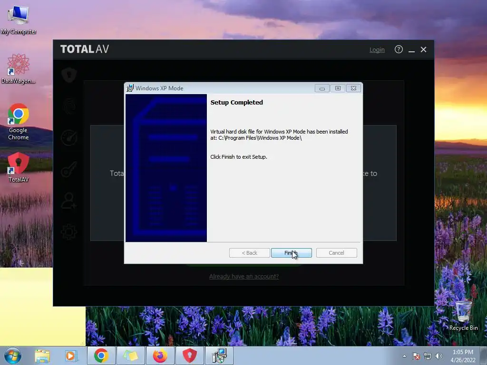The width and height of the screenshot is (487, 365).
Task: Open TotalAV key password sidebar icon
Action: coord(69,169)
